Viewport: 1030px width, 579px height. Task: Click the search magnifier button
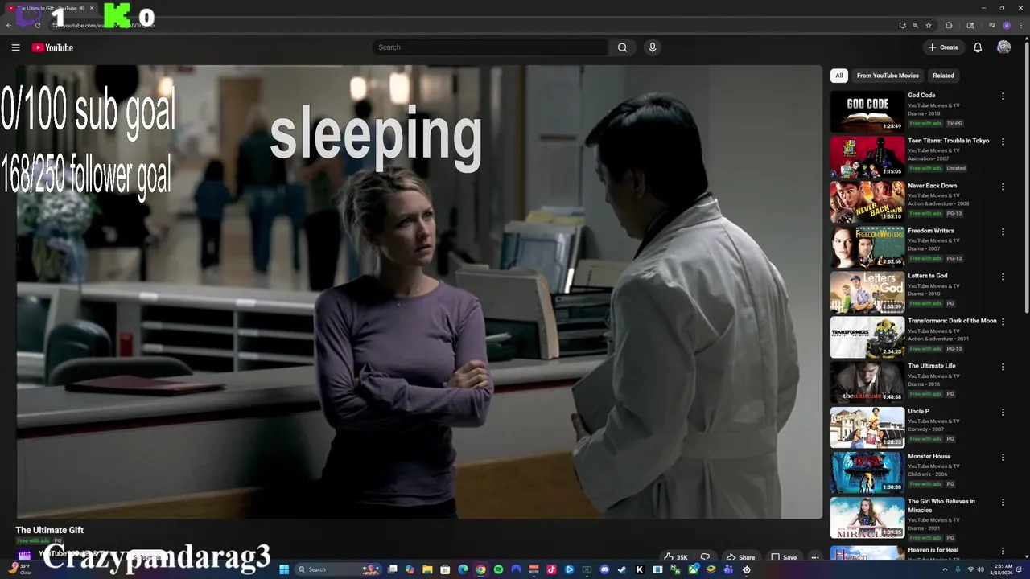click(622, 47)
